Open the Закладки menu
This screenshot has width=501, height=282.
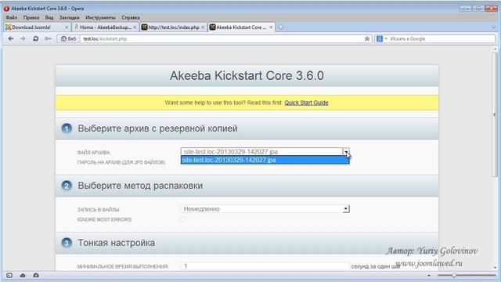[69, 17]
